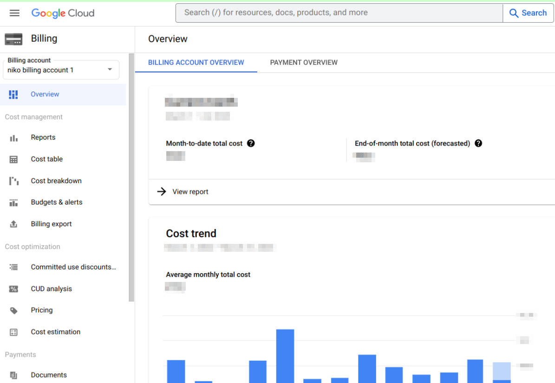This screenshot has width=555, height=383.
Task: Click the Cost trend heading
Action: 191,234
